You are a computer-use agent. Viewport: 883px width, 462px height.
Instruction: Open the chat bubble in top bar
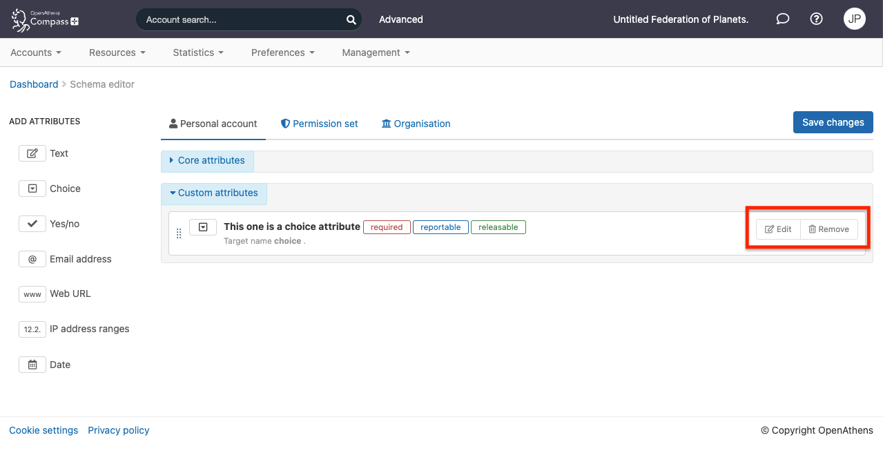782,19
